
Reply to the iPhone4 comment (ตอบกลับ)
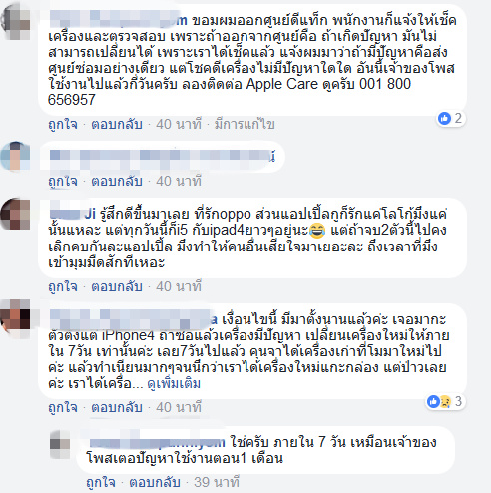117,407
